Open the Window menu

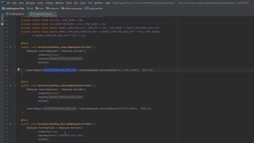[99, 3]
